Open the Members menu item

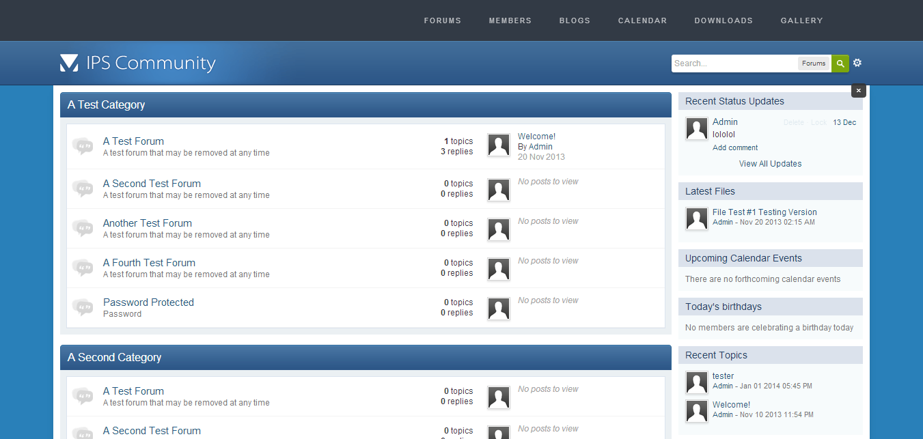510,20
